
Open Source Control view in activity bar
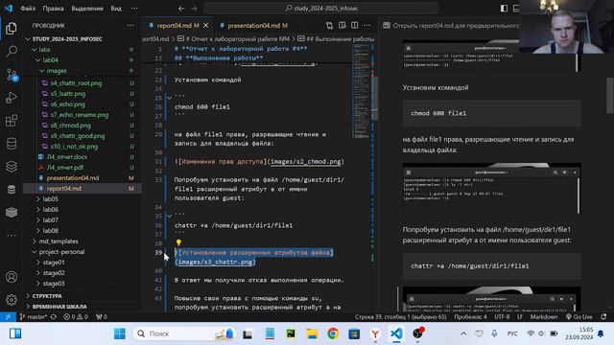tap(12, 75)
